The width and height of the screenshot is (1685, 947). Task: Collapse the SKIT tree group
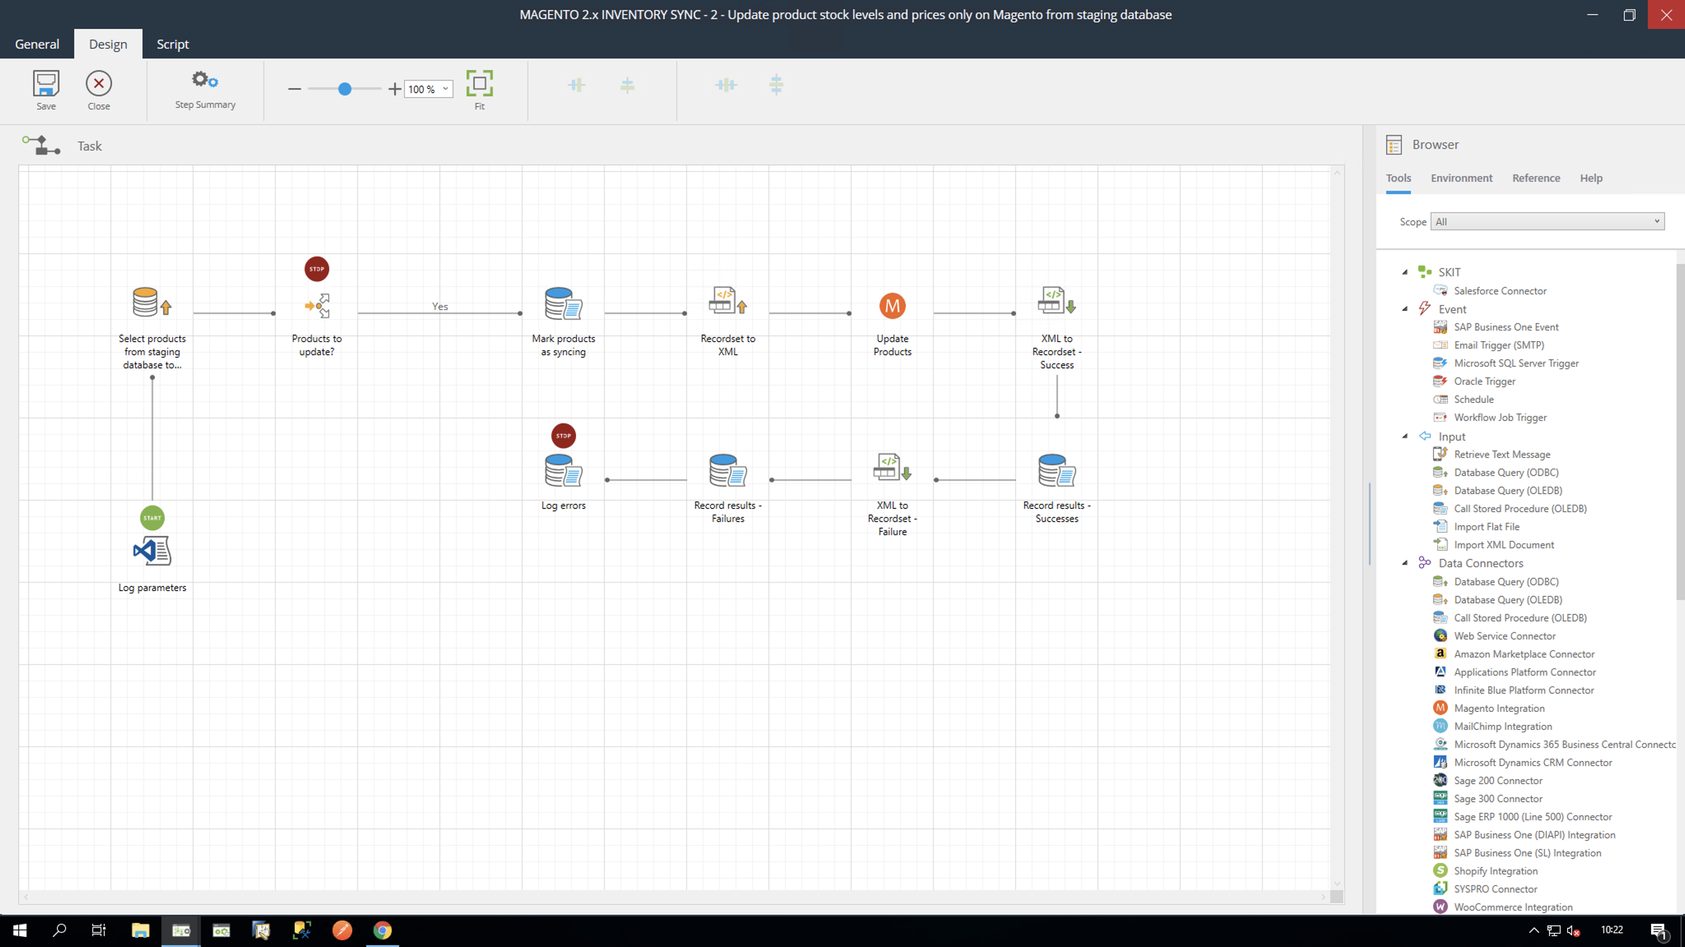tap(1405, 272)
